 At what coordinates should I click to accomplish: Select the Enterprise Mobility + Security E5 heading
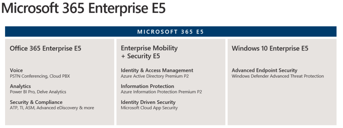pos(149,52)
